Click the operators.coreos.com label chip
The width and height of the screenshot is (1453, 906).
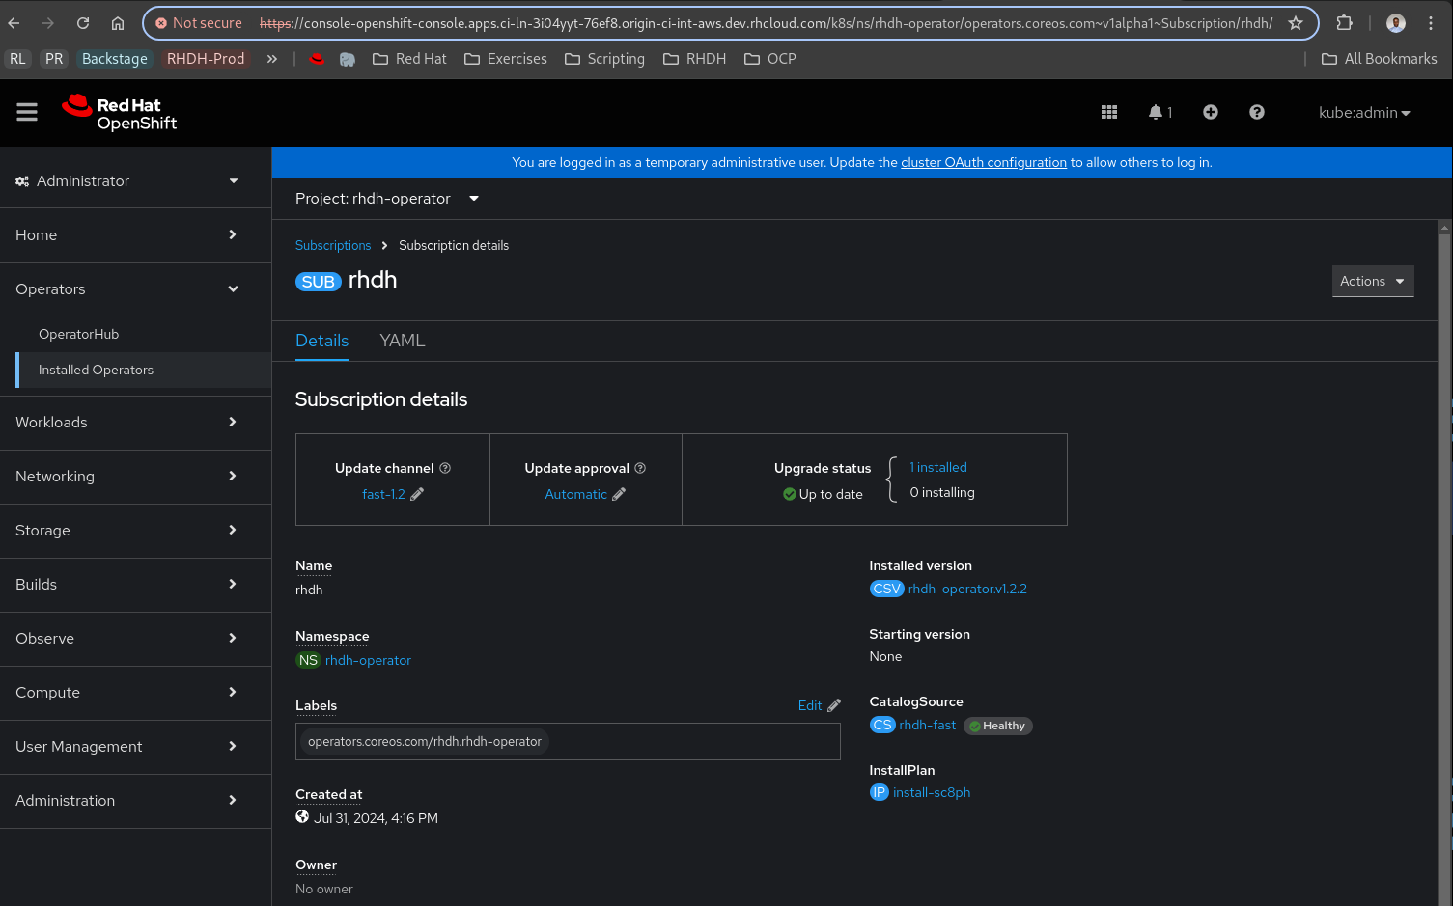tap(425, 741)
